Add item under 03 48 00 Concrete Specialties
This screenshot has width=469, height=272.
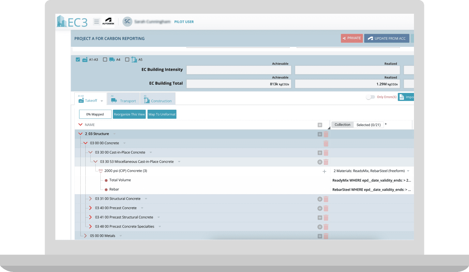320,227
